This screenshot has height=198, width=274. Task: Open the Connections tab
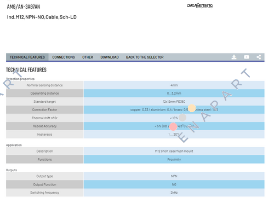(x=64, y=57)
